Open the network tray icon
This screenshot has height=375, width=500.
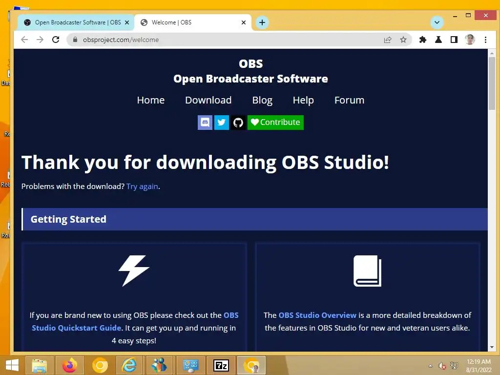click(454, 366)
